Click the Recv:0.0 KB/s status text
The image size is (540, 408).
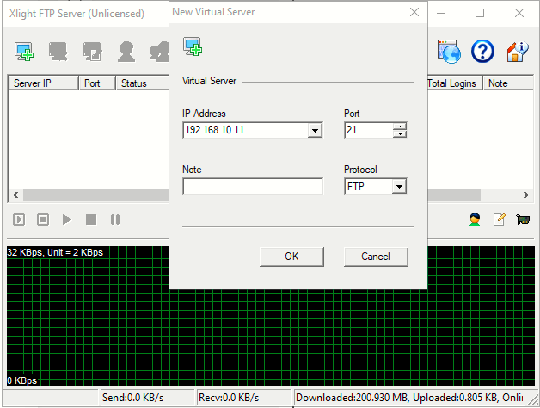point(229,398)
